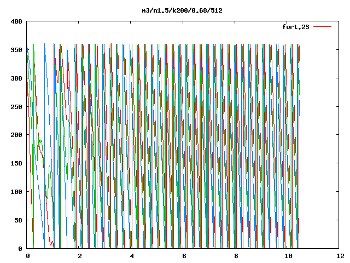Click the y-axis label 100
Screen dimensions: 350x263
click(x=16, y=192)
